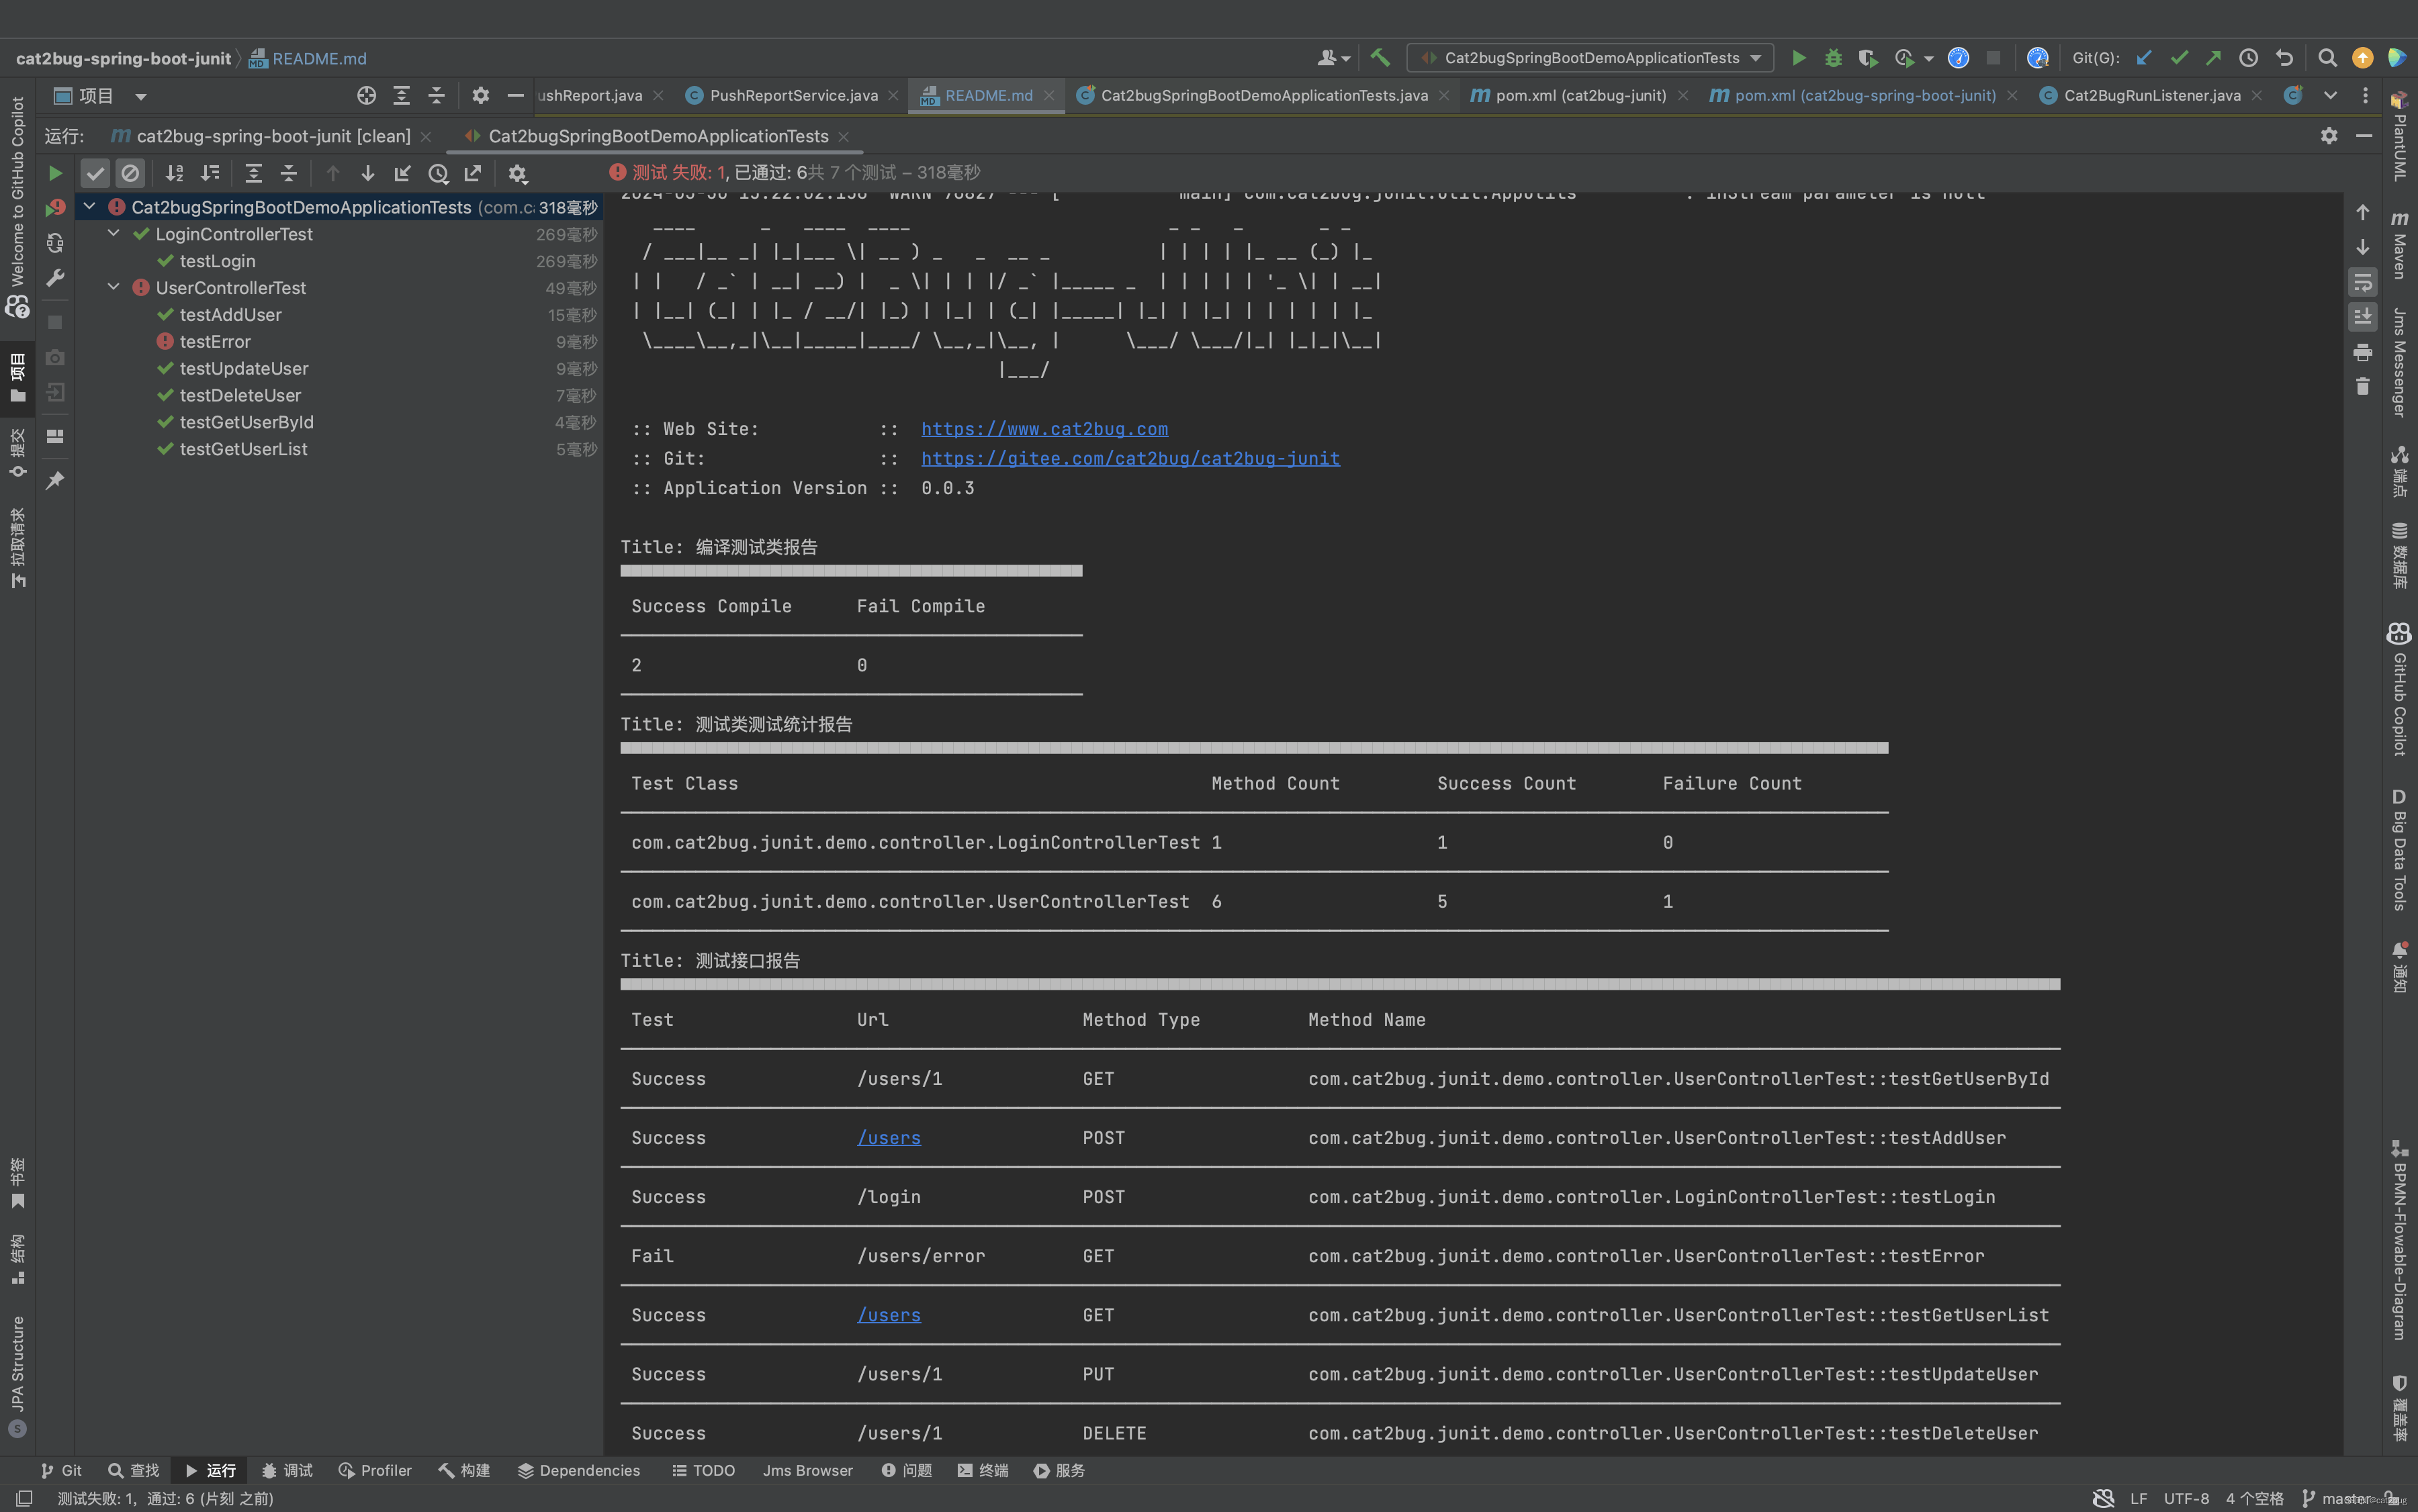This screenshot has height=1512, width=2418.
Task: Open the Cat2bugSpringBootDemoApplicationTests run configuration dropdown
Action: click(1590, 58)
